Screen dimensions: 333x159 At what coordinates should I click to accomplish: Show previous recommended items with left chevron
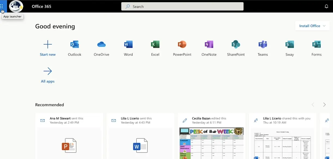[313, 105]
